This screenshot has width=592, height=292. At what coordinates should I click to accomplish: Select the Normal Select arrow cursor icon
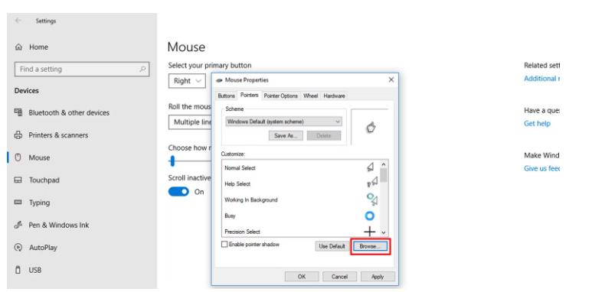(371, 167)
